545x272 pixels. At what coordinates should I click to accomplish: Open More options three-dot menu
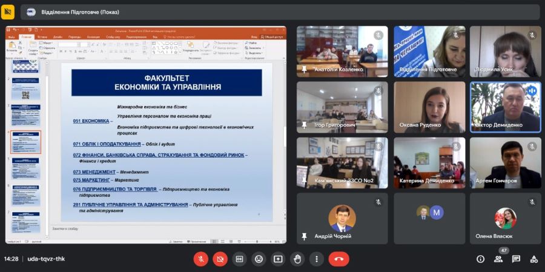point(316,259)
